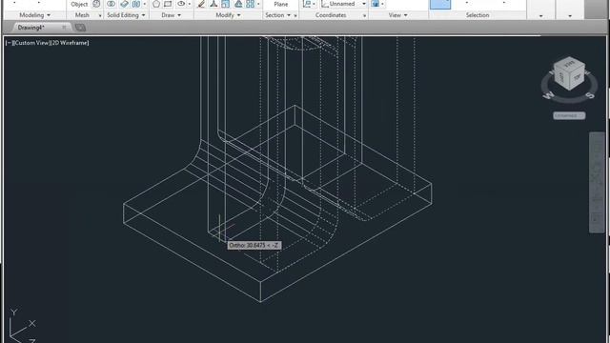Click the W compass letter on the ViewCube
This screenshot has width=610, height=343.
pos(548,95)
